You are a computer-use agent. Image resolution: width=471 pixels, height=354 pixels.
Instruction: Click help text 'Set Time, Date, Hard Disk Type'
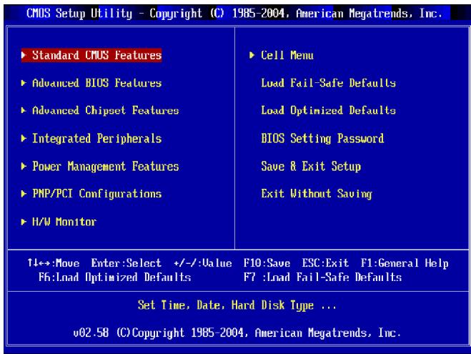point(237,305)
